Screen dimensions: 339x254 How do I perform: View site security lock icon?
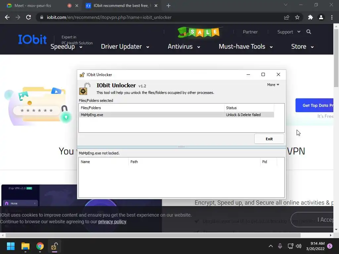tap(42, 17)
